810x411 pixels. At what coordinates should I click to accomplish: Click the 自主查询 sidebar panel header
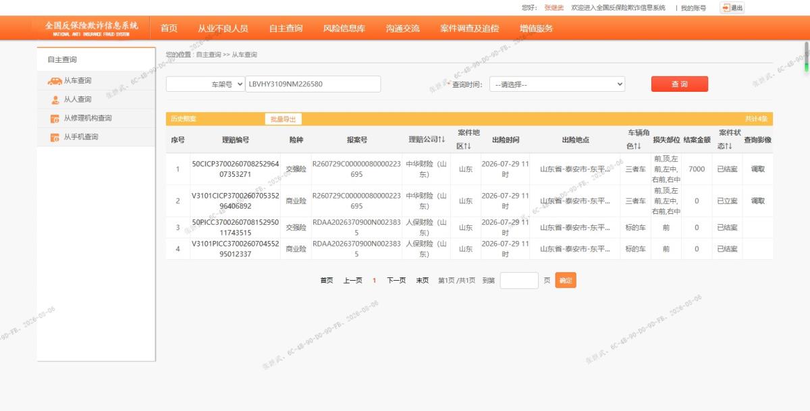coord(96,59)
